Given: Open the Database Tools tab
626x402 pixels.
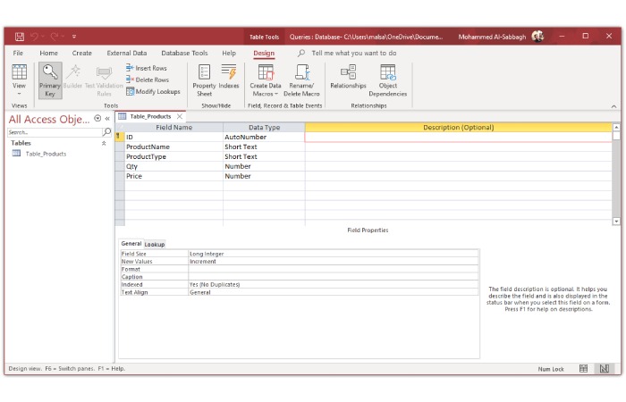Looking at the screenshot, I should click(184, 53).
